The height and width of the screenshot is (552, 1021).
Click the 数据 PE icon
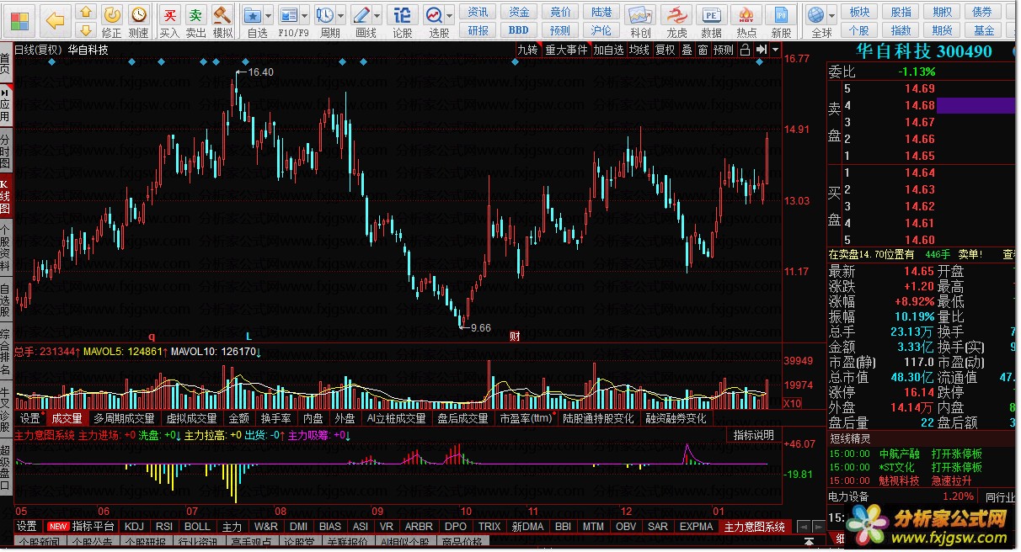point(712,14)
